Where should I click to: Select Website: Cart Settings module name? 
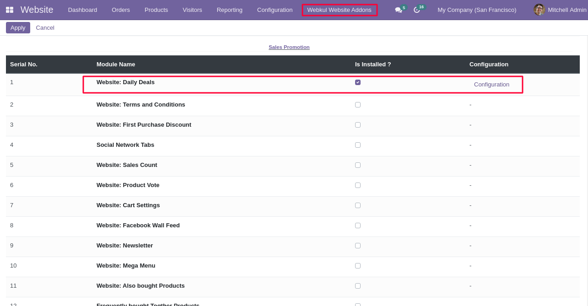point(128,205)
